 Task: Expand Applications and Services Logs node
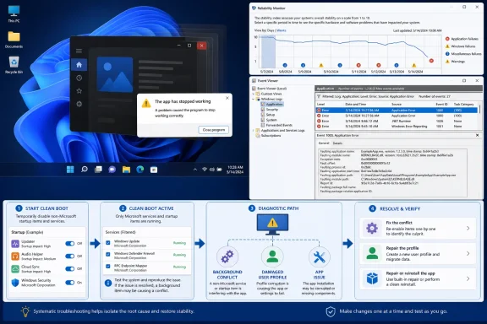tap(254, 131)
